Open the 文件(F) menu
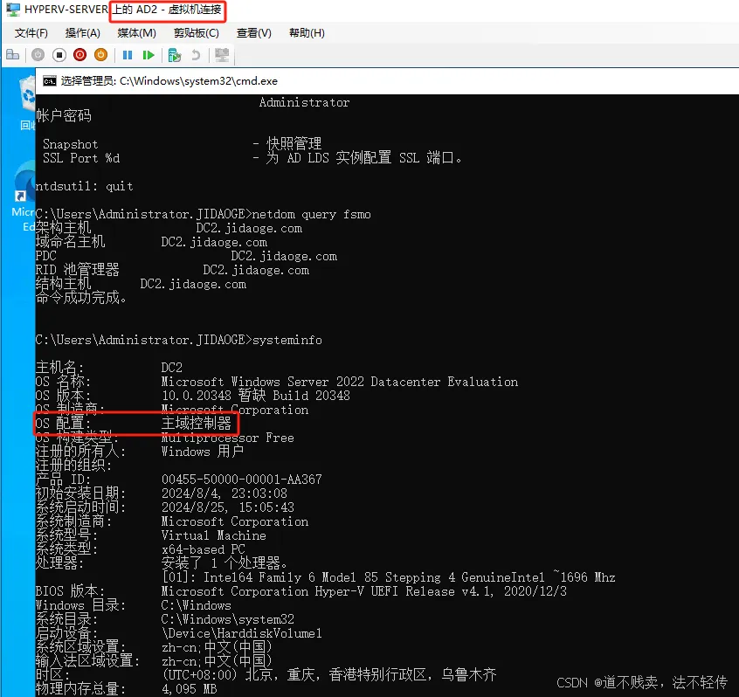This screenshot has width=739, height=697. point(31,33)
